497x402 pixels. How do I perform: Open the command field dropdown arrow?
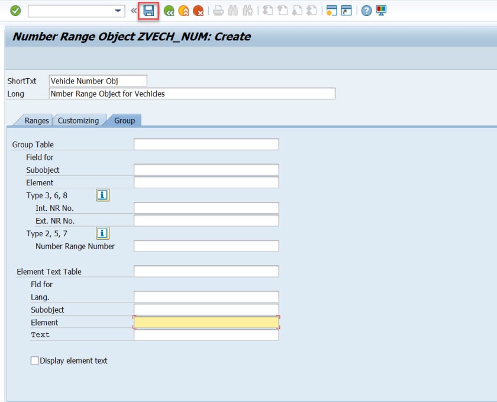[118, 11]
